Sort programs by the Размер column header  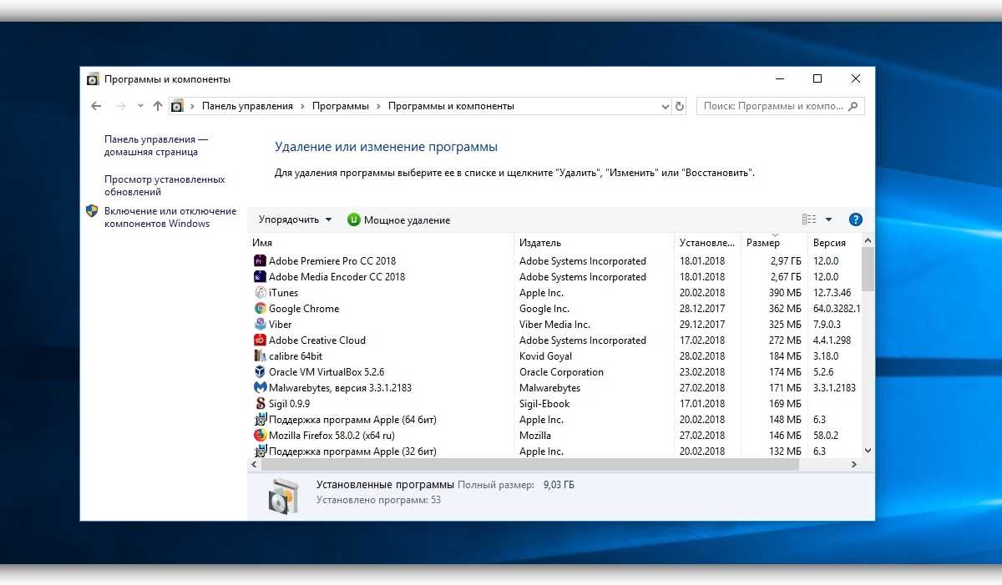coord(763,243)
